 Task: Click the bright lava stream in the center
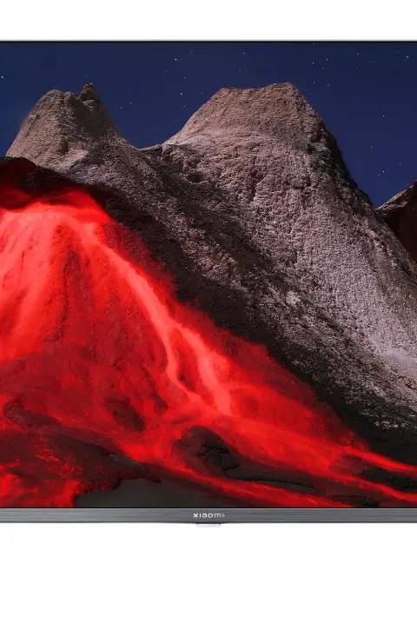click(x=193, y=346)
